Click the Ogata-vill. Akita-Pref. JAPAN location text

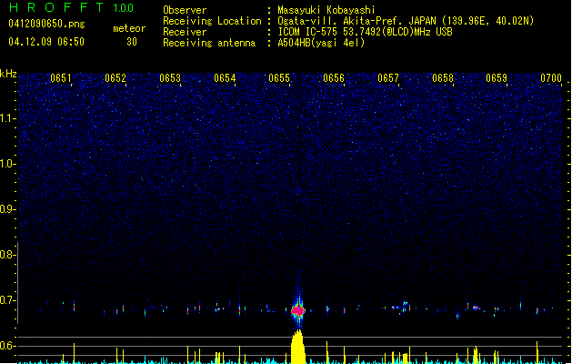coord(406,21)
